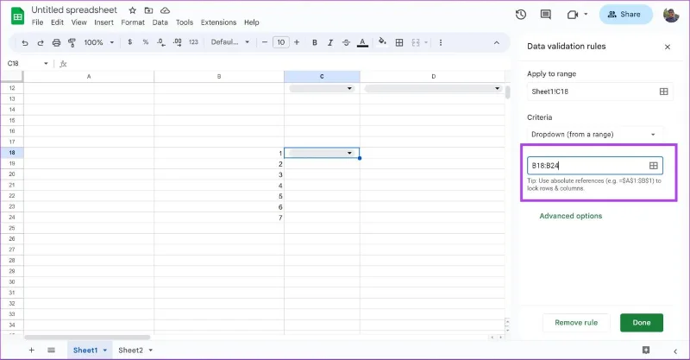
Task: Open the Insert menu
Action: (x=103, y=22)
